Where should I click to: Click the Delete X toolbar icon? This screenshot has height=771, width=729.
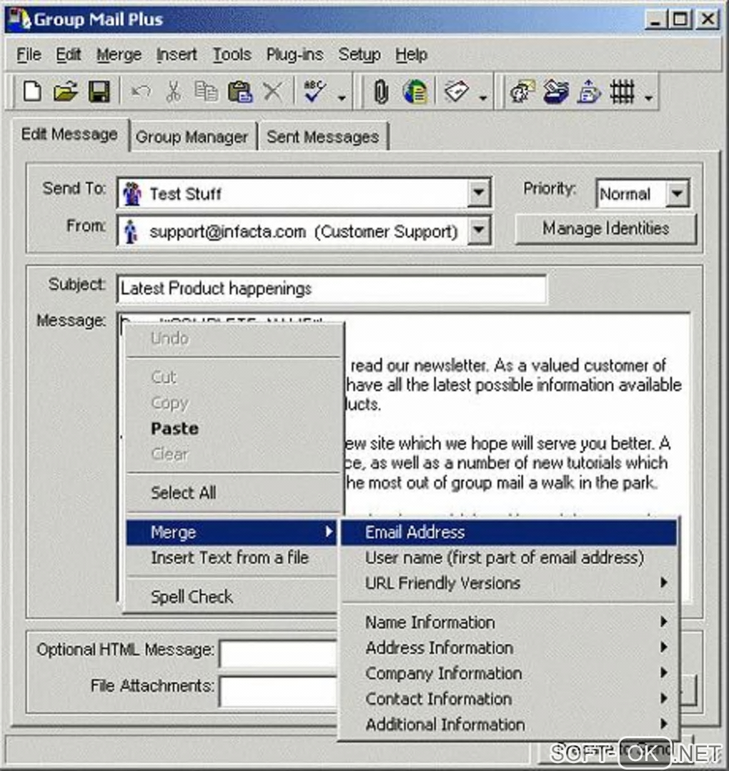273,91
